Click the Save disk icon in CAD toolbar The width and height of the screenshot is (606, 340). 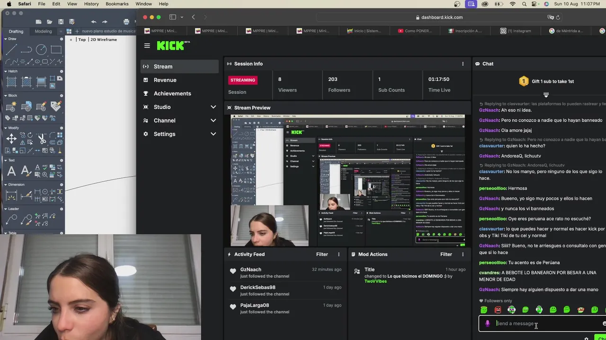tap(61, 22)
